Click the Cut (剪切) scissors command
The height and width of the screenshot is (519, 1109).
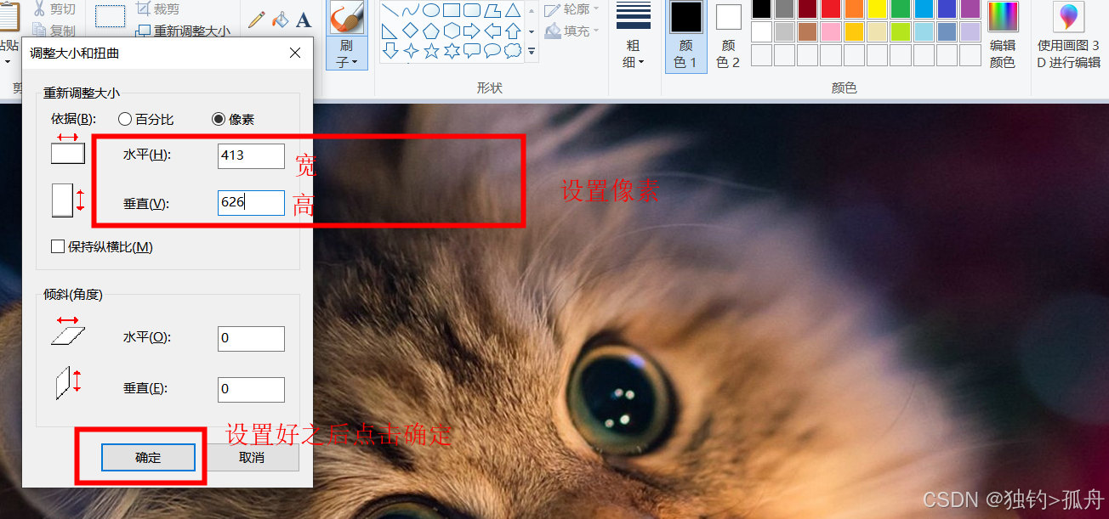coord(54,9)
